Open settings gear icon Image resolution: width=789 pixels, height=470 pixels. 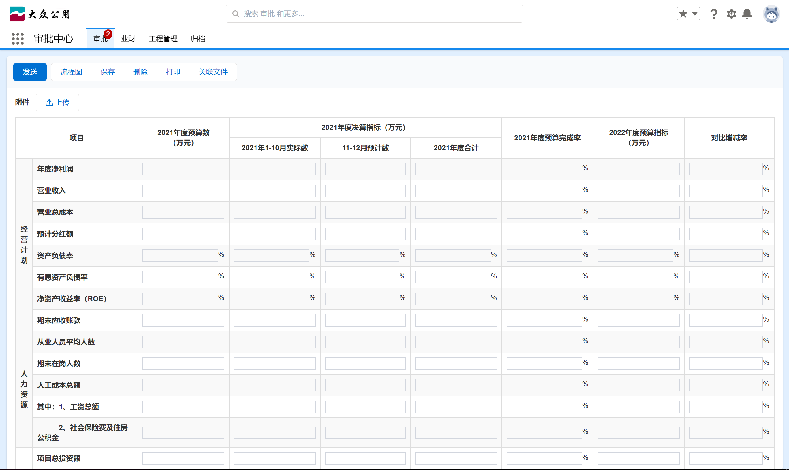coord(731,14)
